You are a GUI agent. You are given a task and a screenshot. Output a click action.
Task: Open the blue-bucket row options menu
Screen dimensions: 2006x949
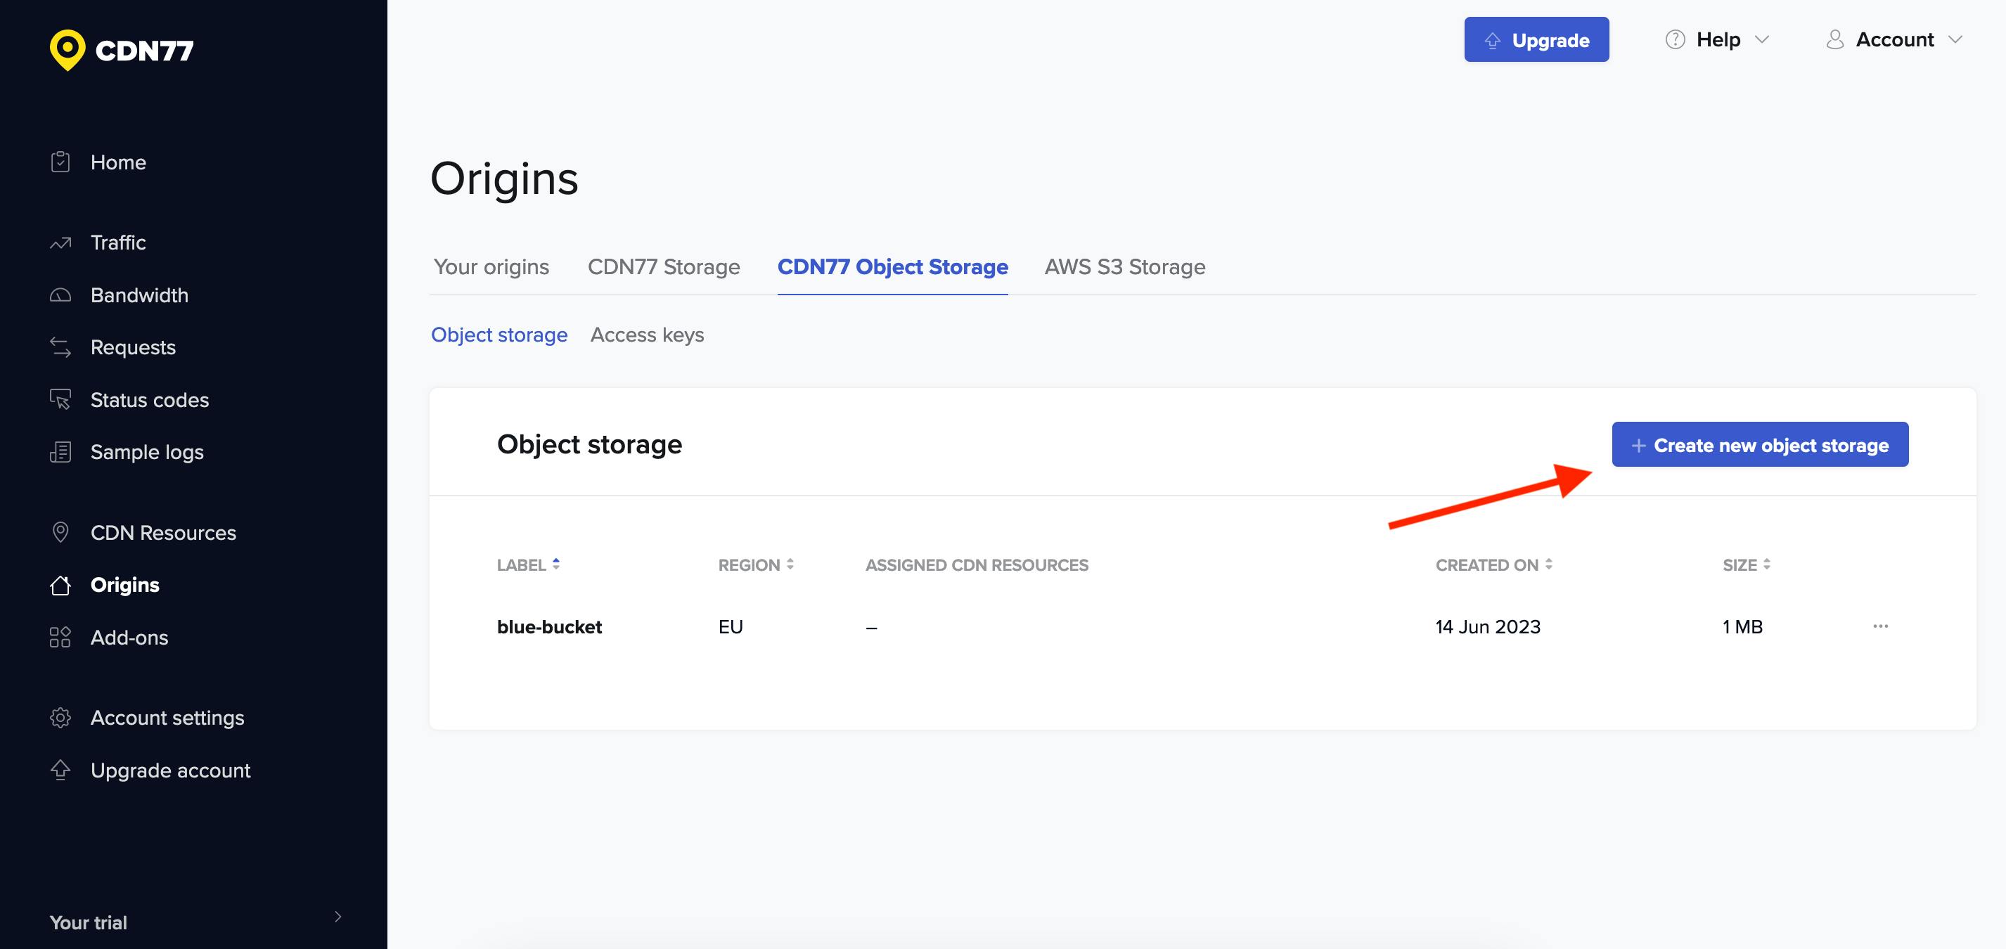[1881, 626]
